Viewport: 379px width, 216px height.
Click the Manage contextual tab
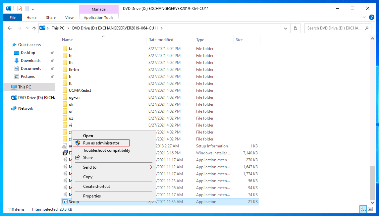point(99,9)
